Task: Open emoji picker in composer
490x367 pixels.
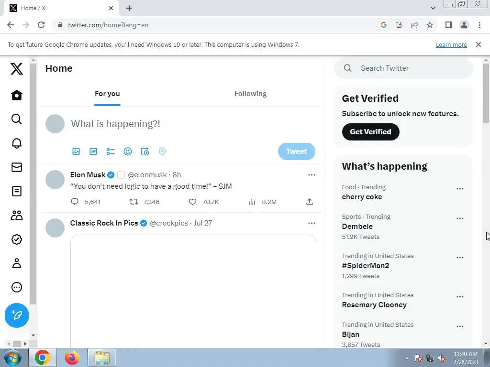Action: click(x=127, y=151)
